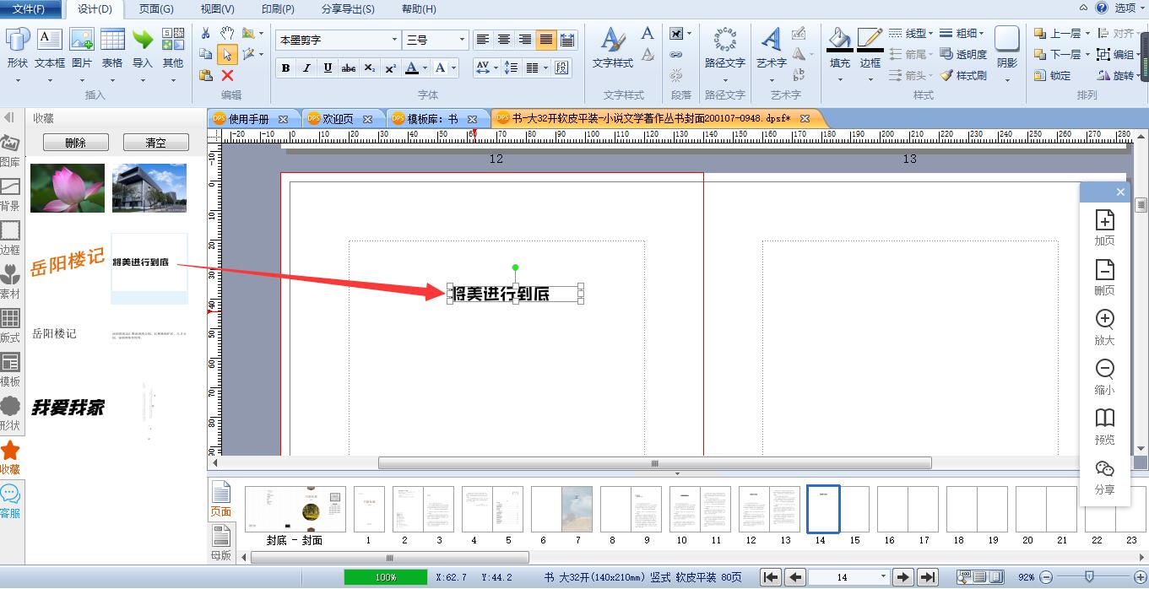This screenshot has height=589, width=1149.
Task: Open the 艺术字 art text tool
Action: click(x=771, y=49)
